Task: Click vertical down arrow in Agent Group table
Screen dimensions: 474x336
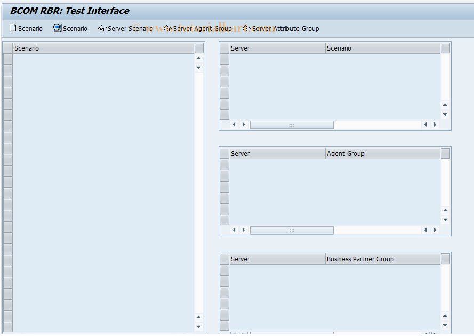Action: (445, 220)
